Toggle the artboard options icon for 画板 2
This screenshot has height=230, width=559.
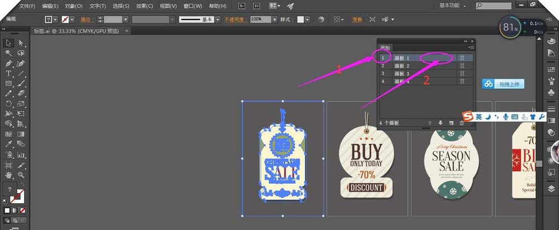(x=462, y=65)
